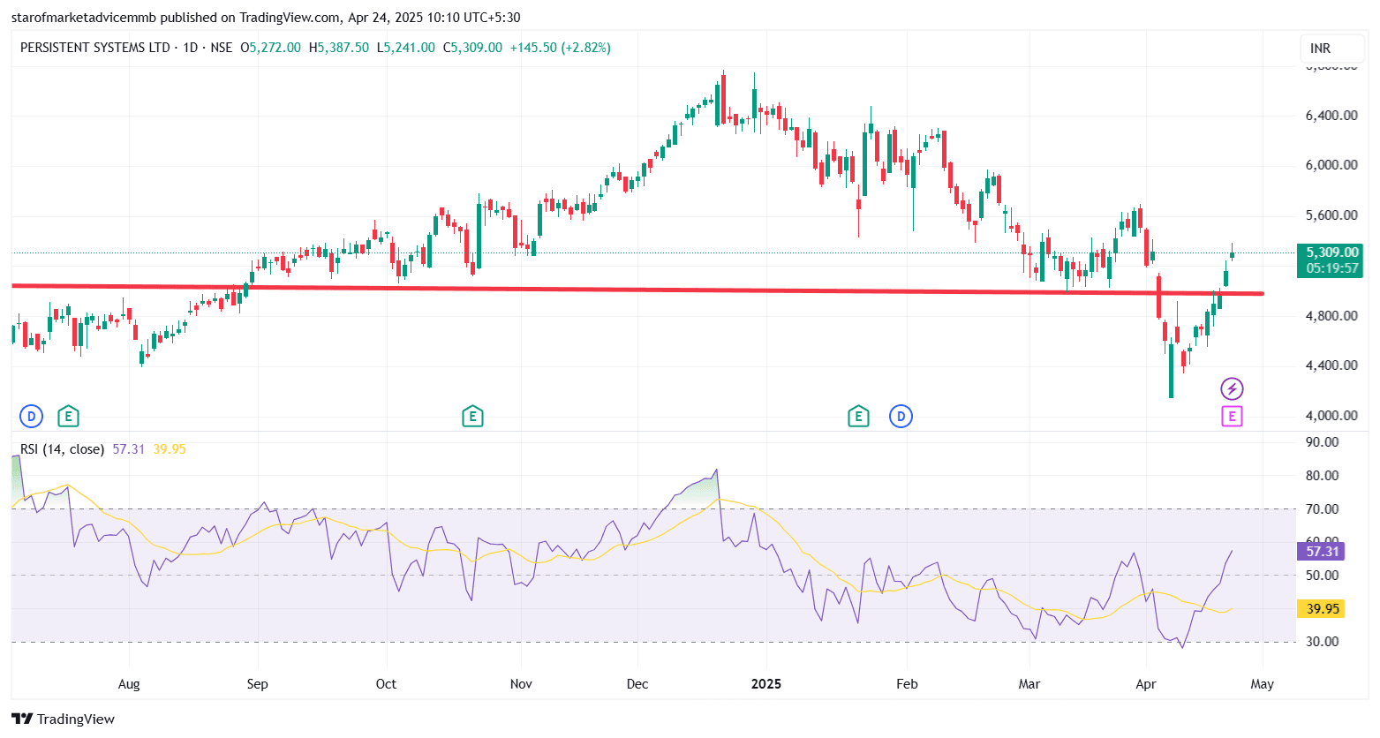Click the 6,000.00 price scale label
This screenshot has height=738, width=1380.
(x=1331, y=165)
